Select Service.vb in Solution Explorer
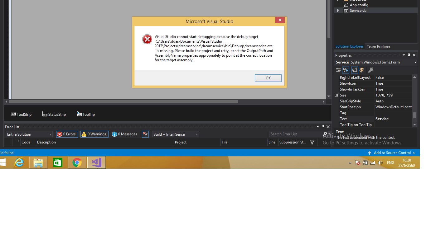 click(358, 11)
